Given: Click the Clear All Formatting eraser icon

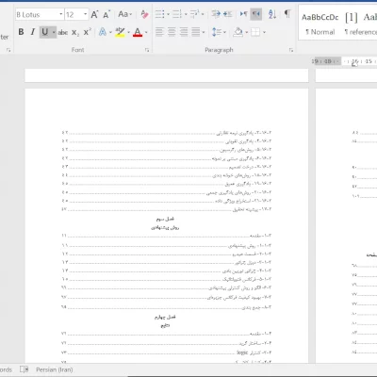Looking at the screenshot, I should (144, 14).
